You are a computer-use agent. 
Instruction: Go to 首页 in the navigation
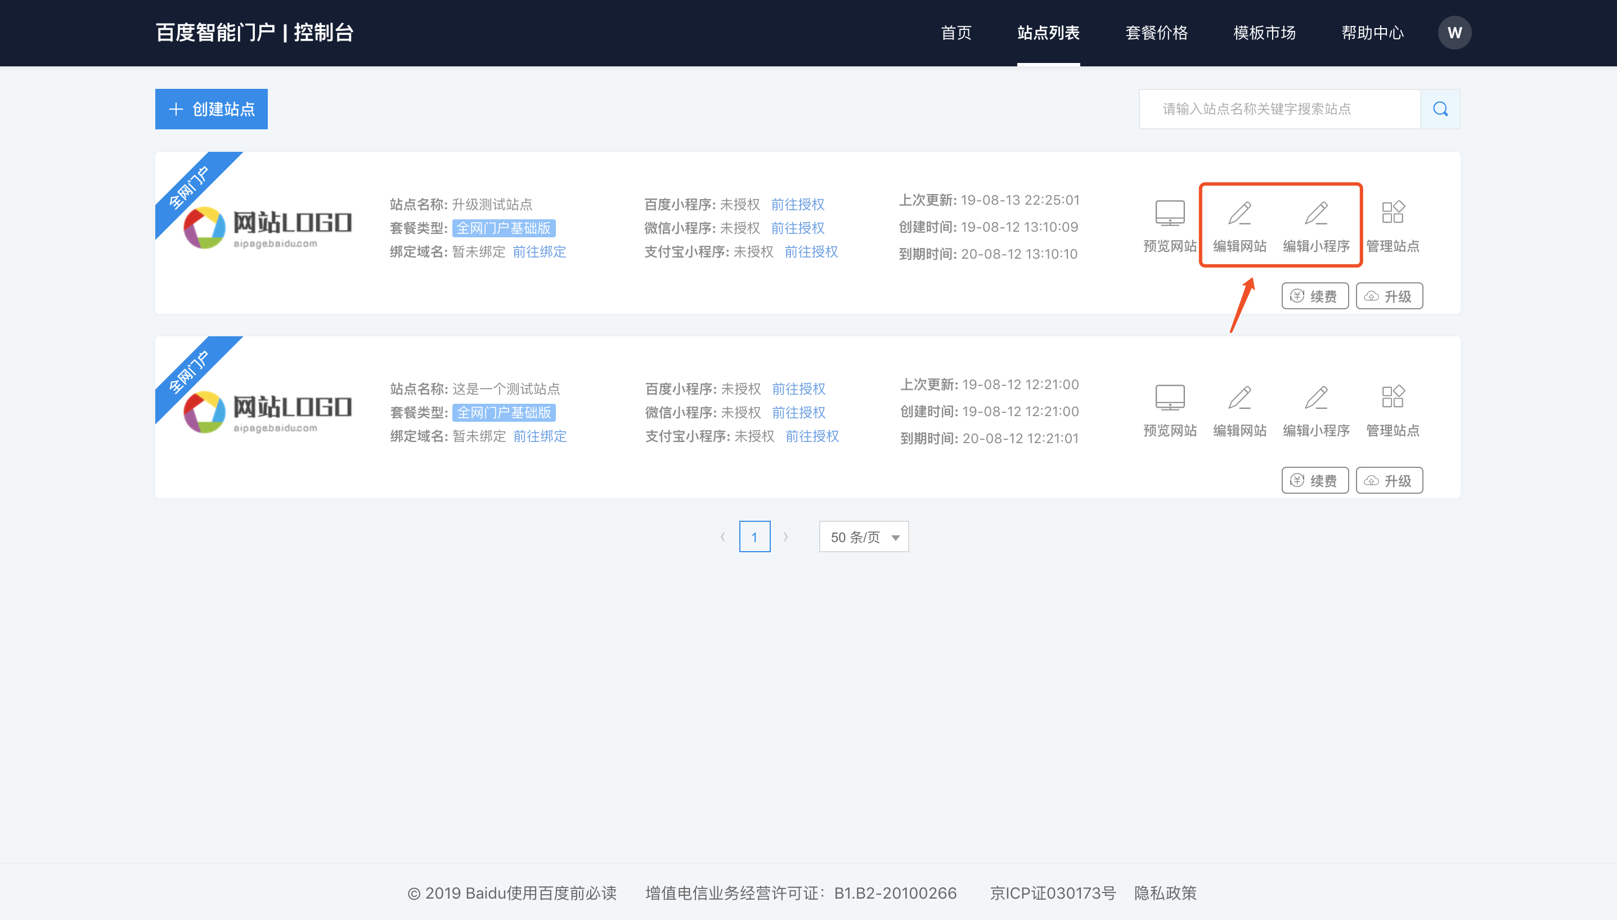pos(956,33)
